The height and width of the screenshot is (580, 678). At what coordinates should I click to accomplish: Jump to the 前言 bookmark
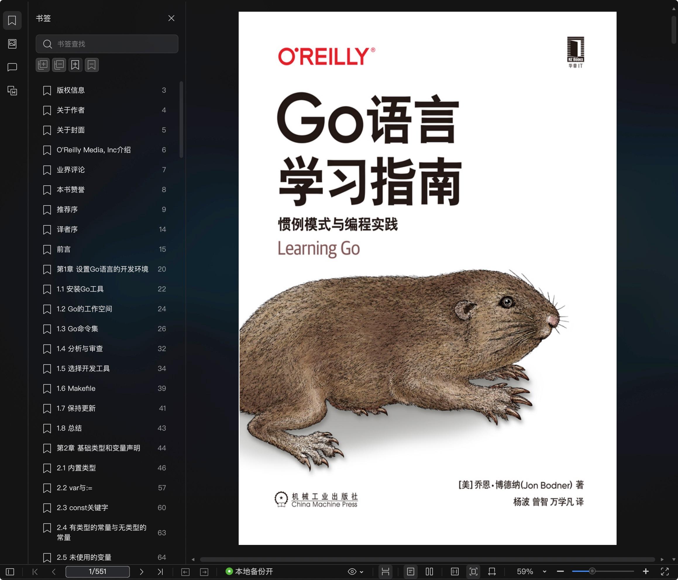(x=105, y=249)
